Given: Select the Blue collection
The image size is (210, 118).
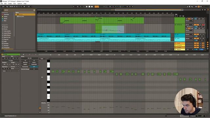Looking at the screenshot, I should coord(5,21).
